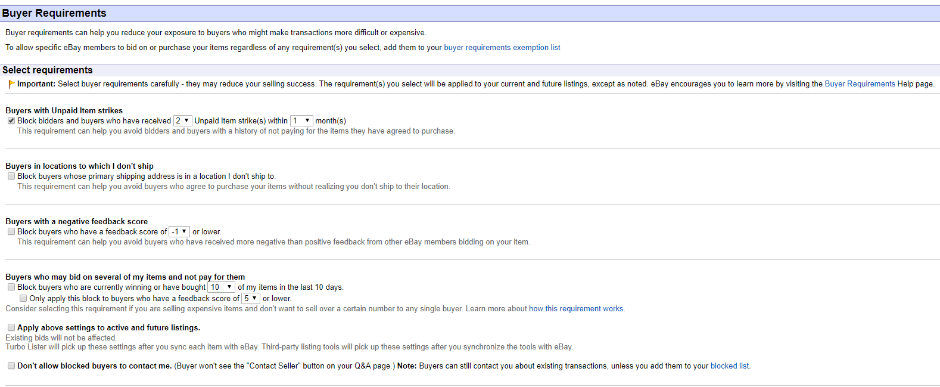Click the 'Buyers with Unpaid Item strikes' heading
Viewport: 940px width, 387px height.
[x=64, y=110]
